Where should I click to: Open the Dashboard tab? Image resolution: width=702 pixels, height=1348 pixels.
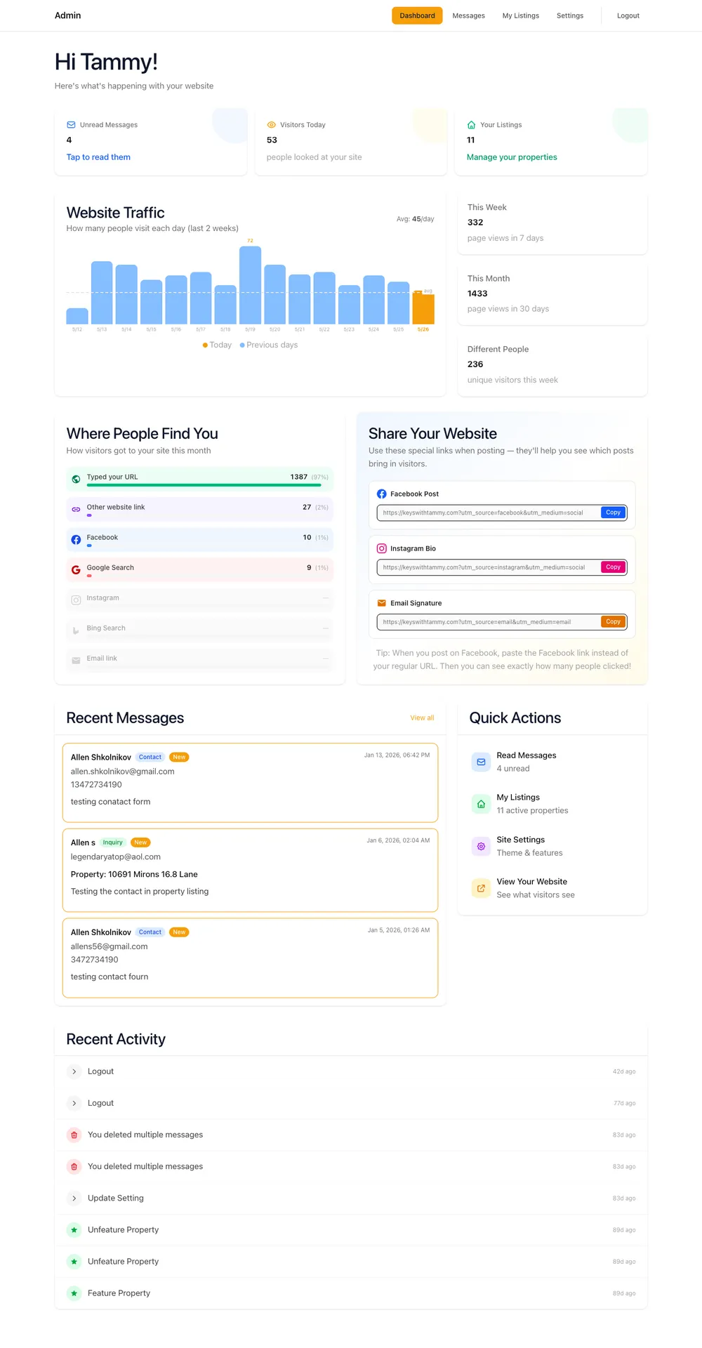point(417,15)
